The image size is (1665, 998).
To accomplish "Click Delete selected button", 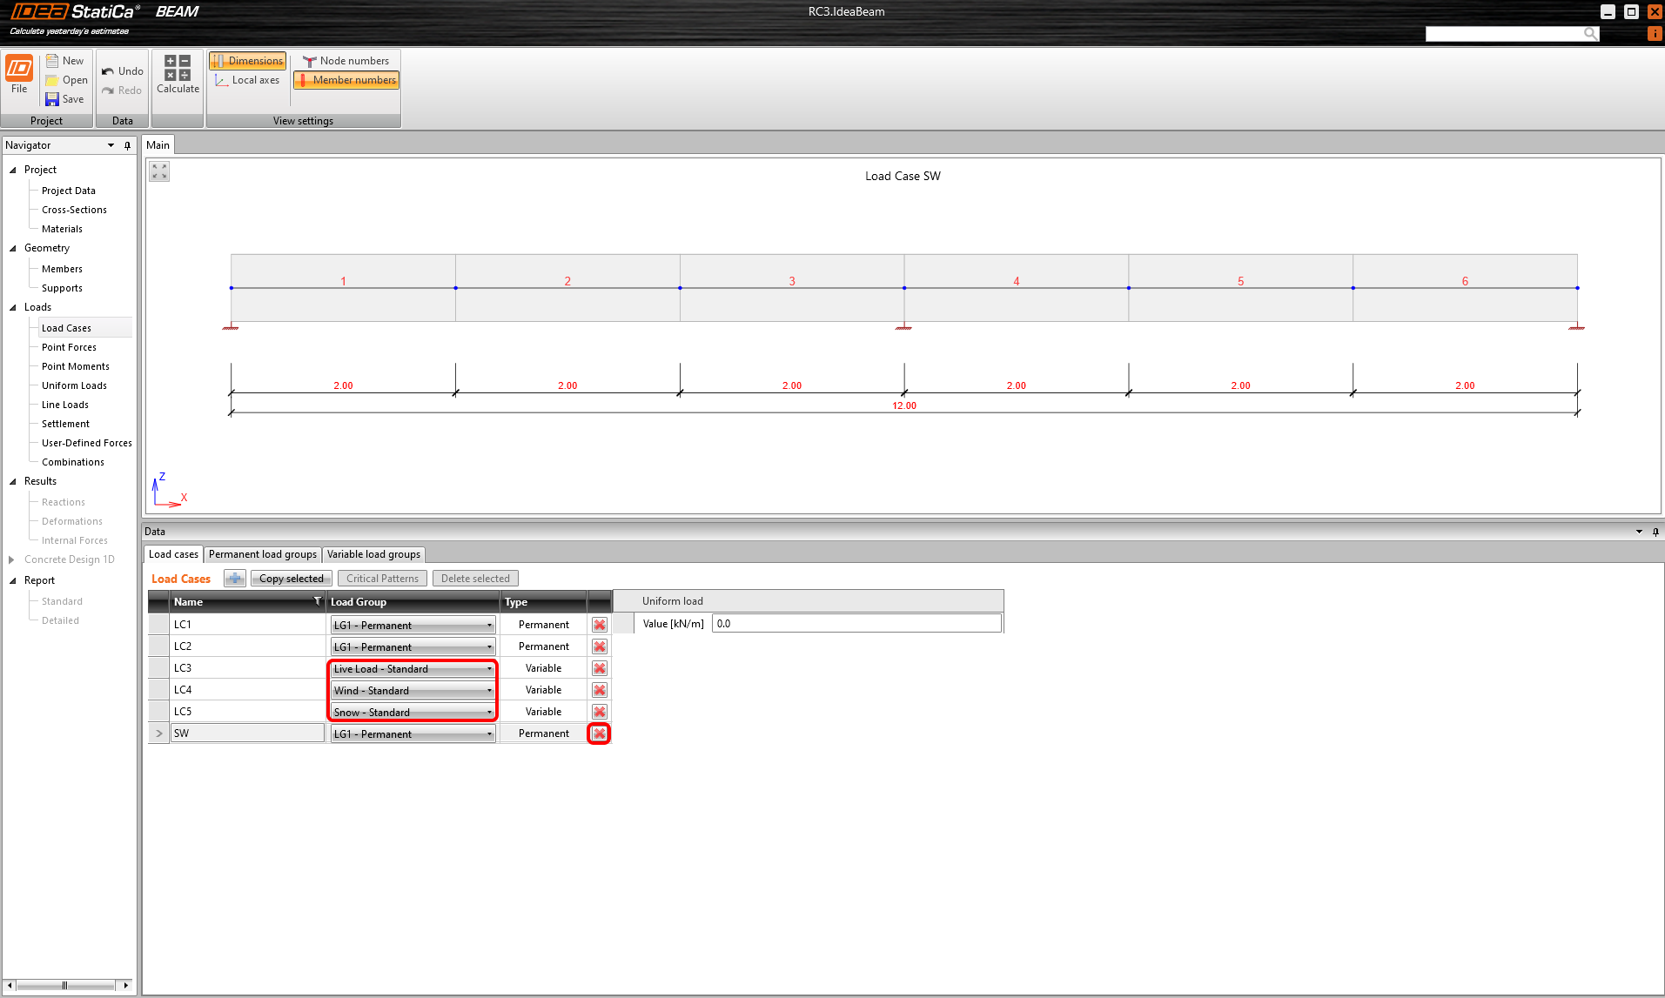I will click(475, 579).
